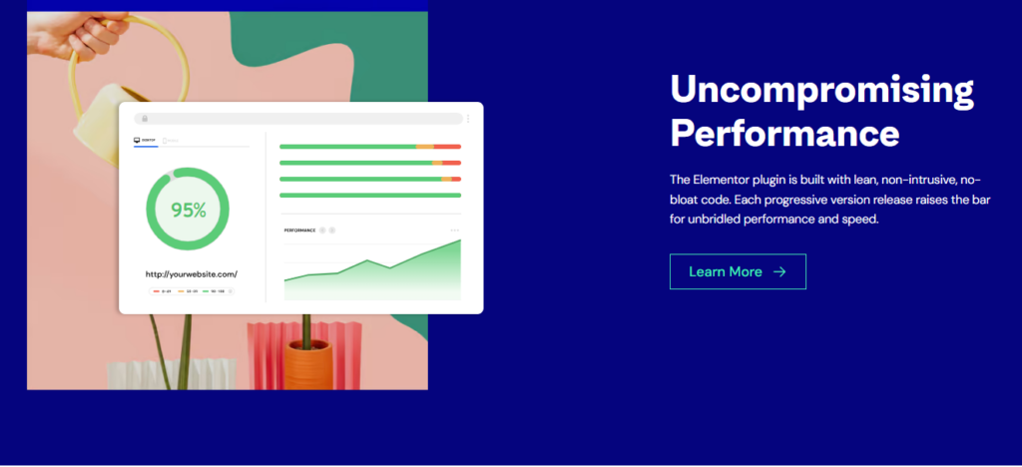Click the mock browser address bar
The image size is (1022, 467).
click(x=299, y=118)
